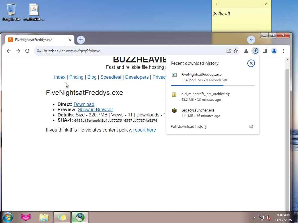This screenshot has width=298, height=223.
Task: Open the Speedtest link
Action: pyautogui.click(x=111, y=77)
